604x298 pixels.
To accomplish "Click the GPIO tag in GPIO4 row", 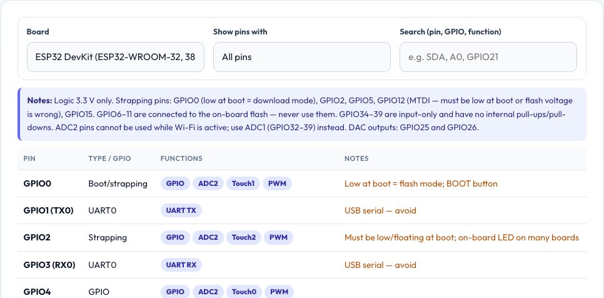I will click(175, 292).
